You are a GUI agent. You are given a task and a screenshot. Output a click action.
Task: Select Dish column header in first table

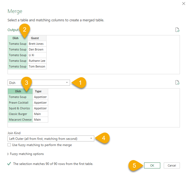[x=16, y=38]
